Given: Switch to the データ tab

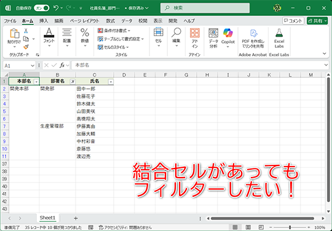Looking at the screenshot, I should tap(127, 21).
